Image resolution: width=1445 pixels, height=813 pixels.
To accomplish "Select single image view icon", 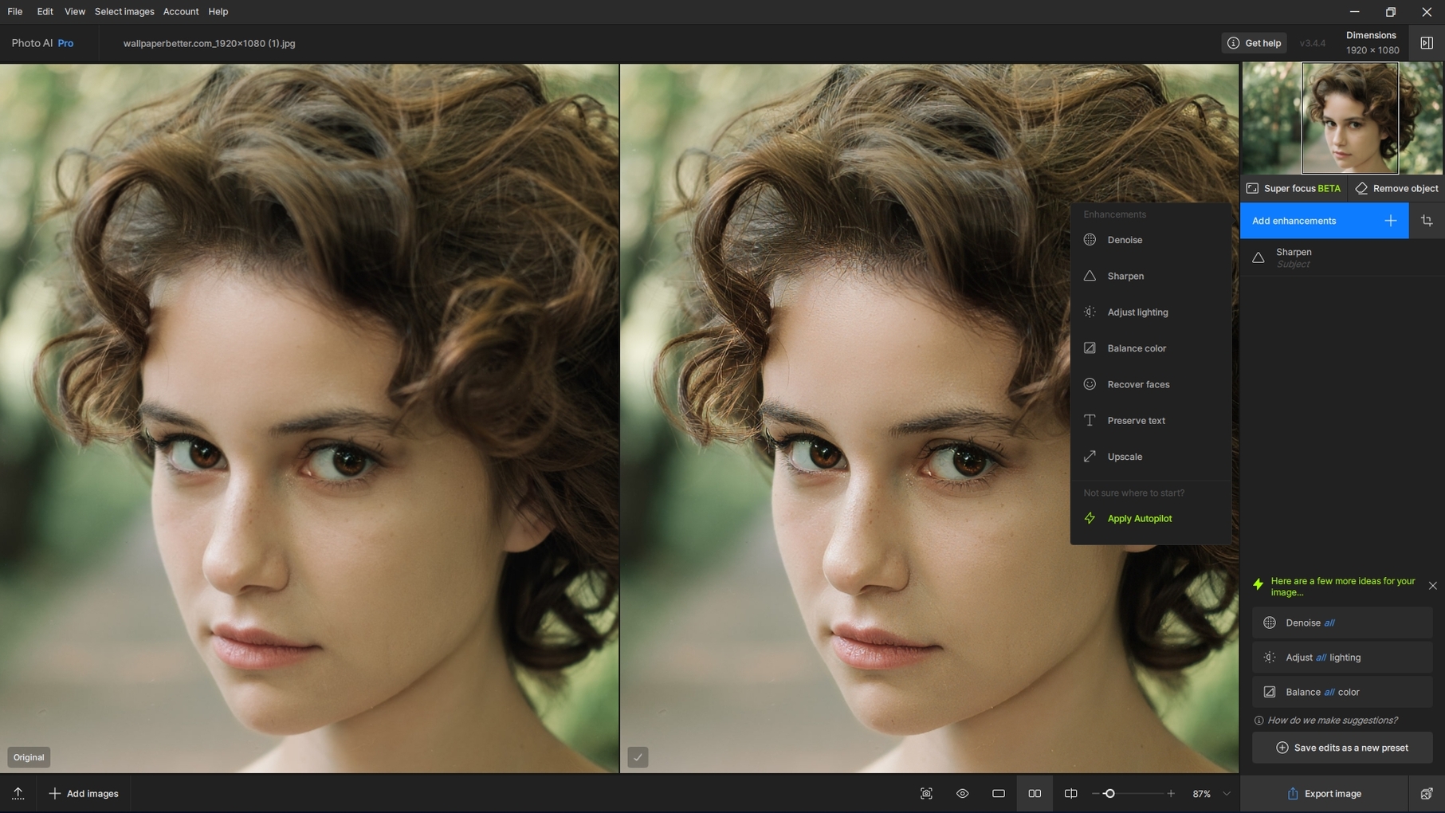I will click(x=999, y=794).
